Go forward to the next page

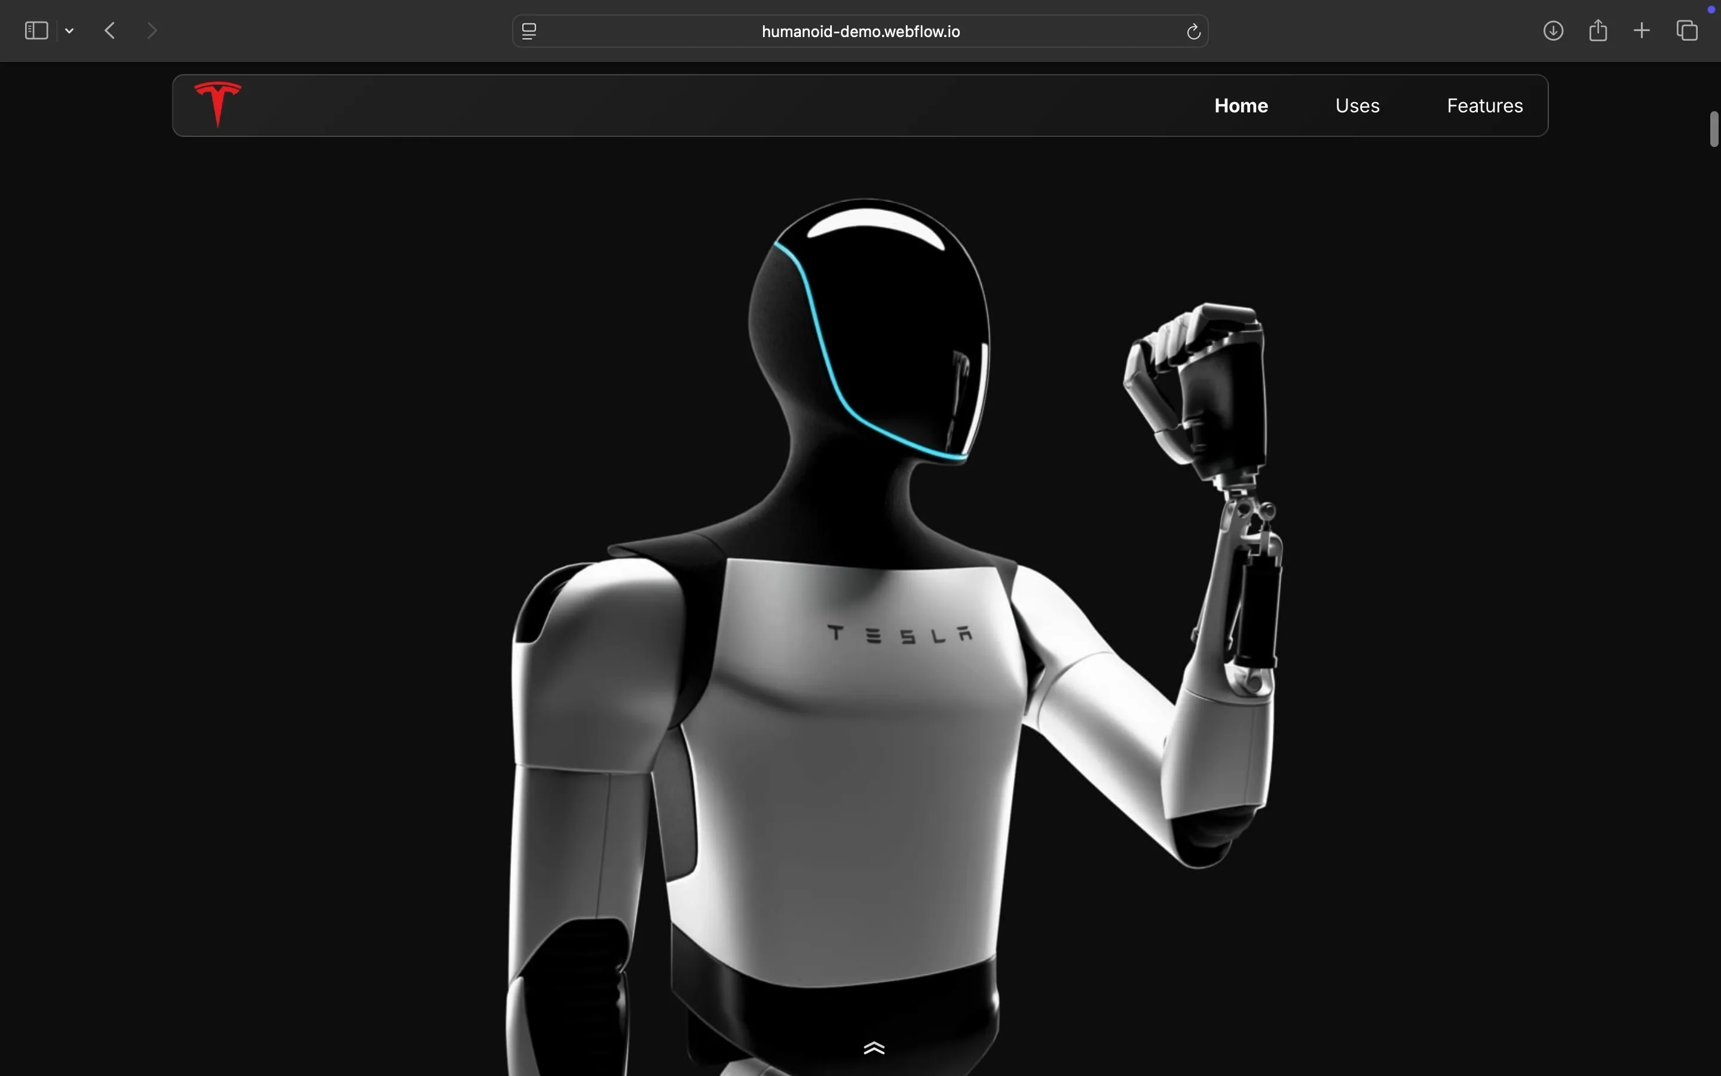pos(152,30)
